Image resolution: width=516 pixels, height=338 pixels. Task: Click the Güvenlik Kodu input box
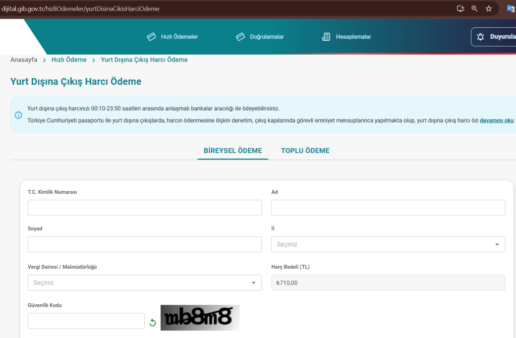tap(86, 321)
